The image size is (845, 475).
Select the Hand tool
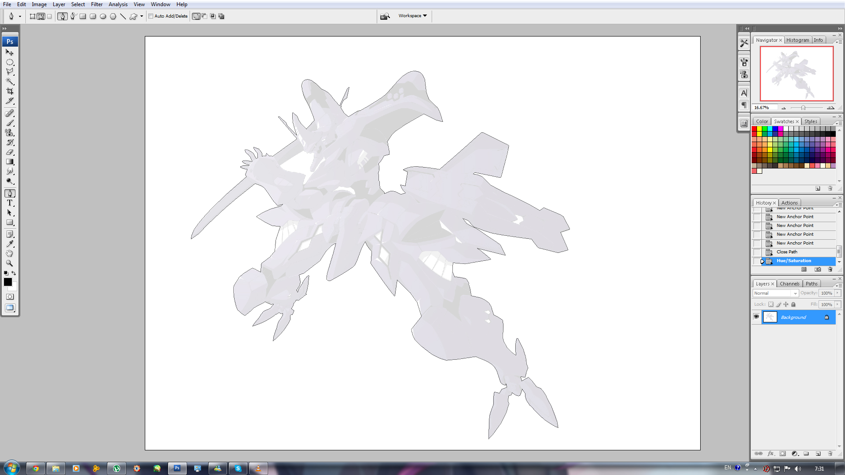pos(10,253)
